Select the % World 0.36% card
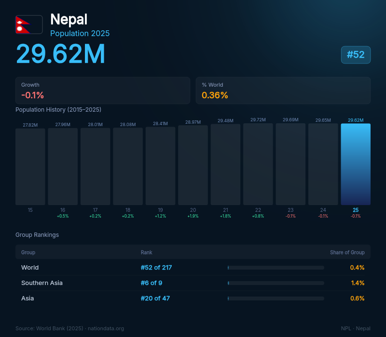 click(283, 91)
